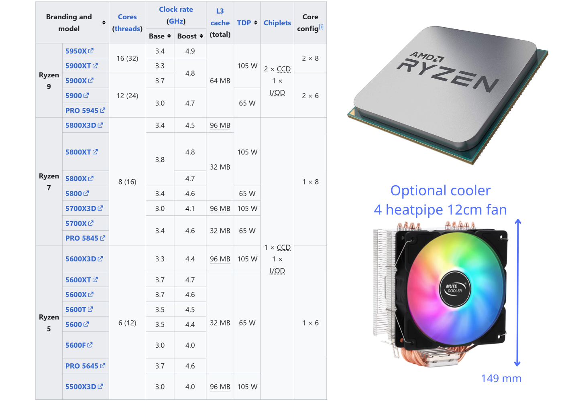Open footnote [i] beside Core config
The width and height of the screenshot is (562, 401).
[321, 27]
